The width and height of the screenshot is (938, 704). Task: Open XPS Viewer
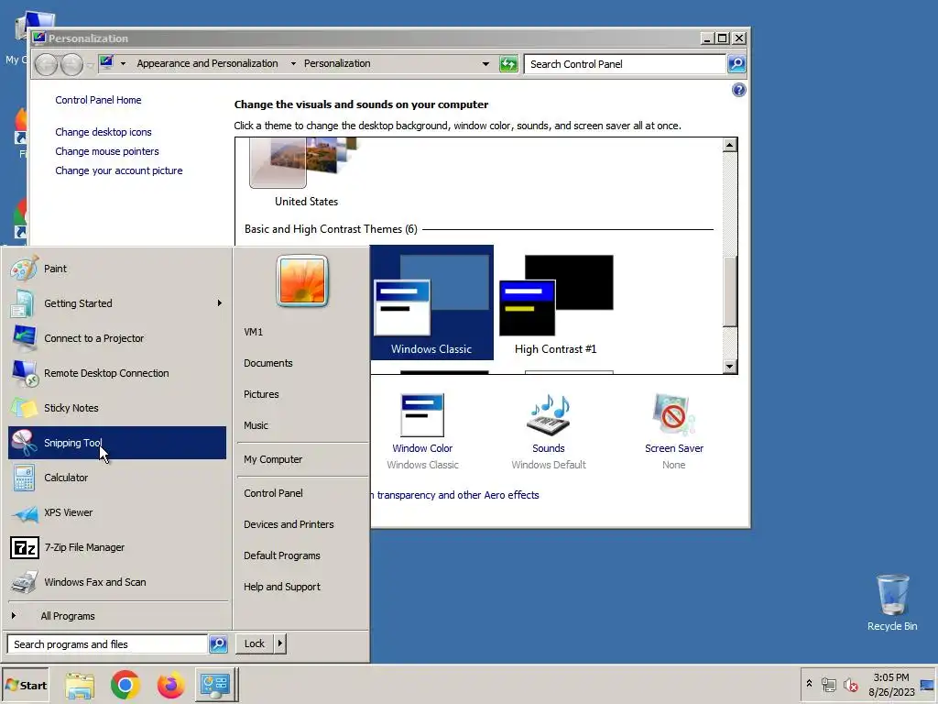point(117,512)
